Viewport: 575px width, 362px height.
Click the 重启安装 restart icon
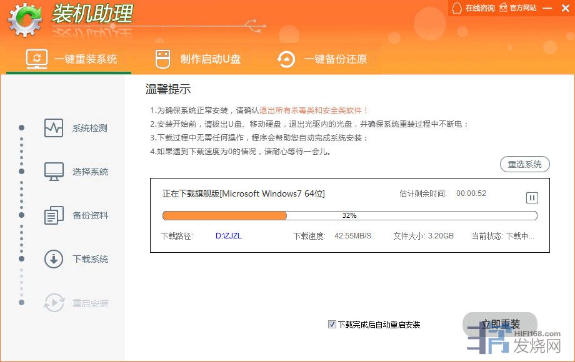[54, 303]
